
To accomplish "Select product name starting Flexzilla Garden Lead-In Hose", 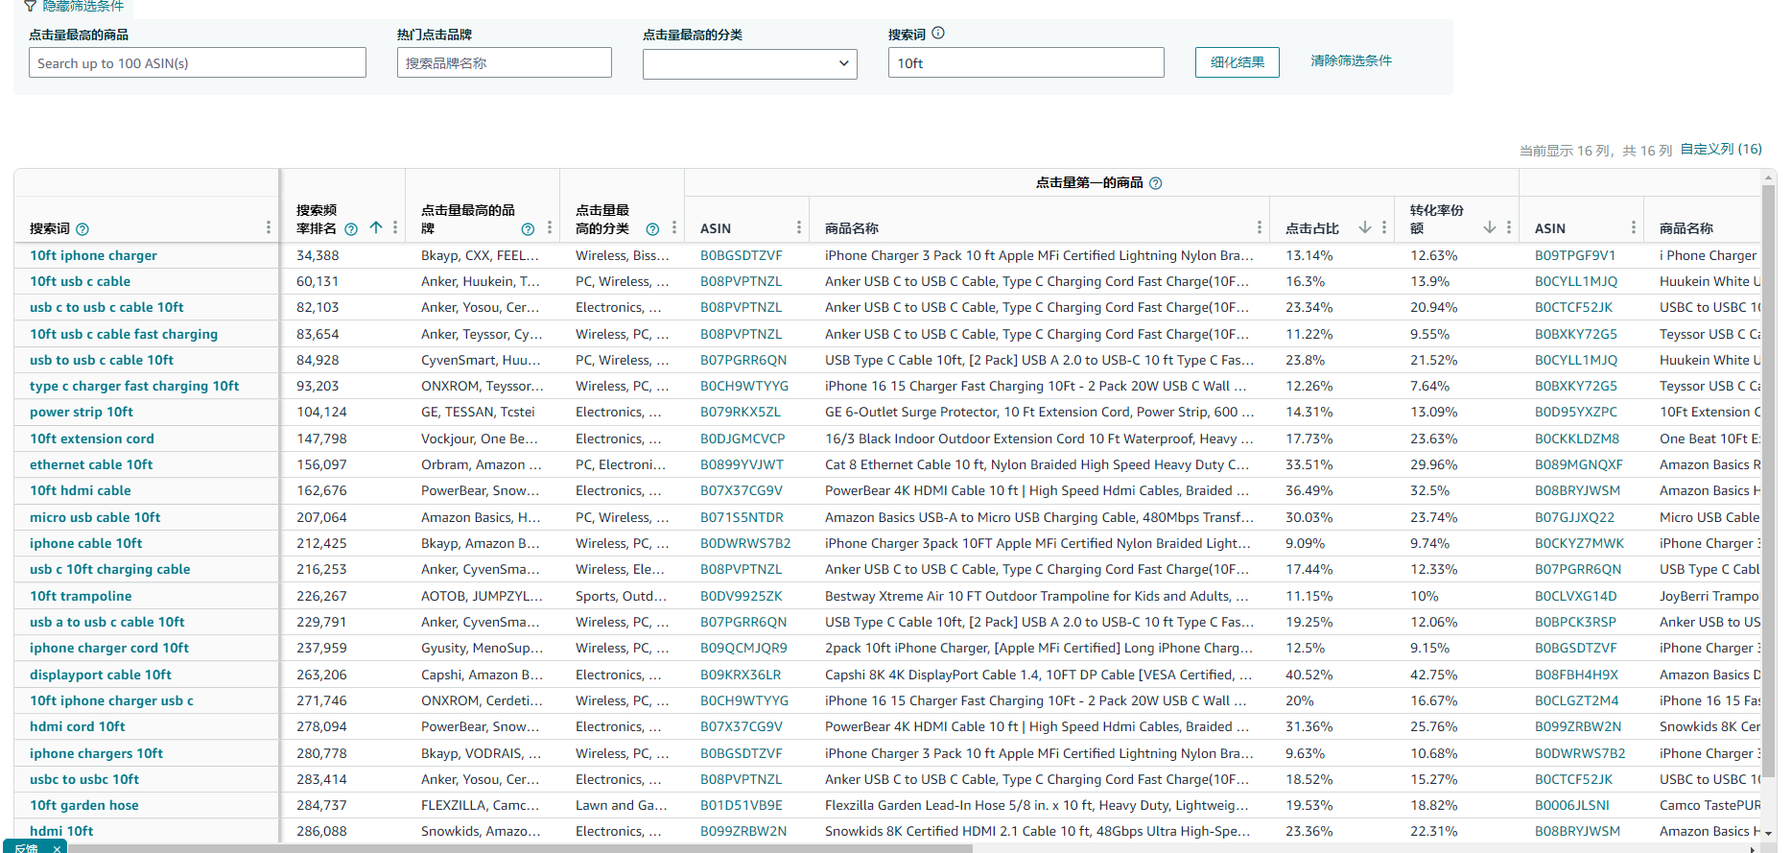I will pos(1037,805).
